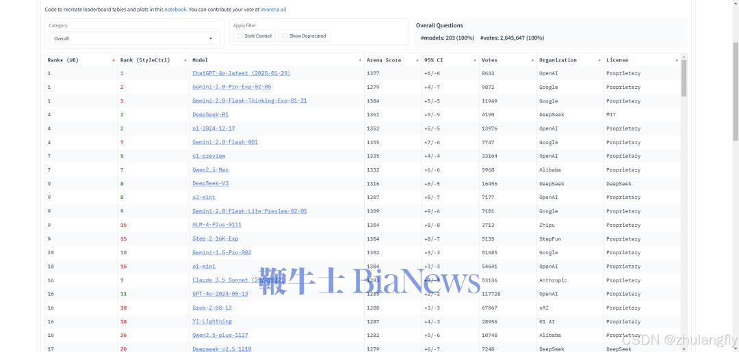739x352 pixels.
Task: Open Gemini-2.0-Flash-Lite-Preview-02-05 model link
Action: coord(249,211)
